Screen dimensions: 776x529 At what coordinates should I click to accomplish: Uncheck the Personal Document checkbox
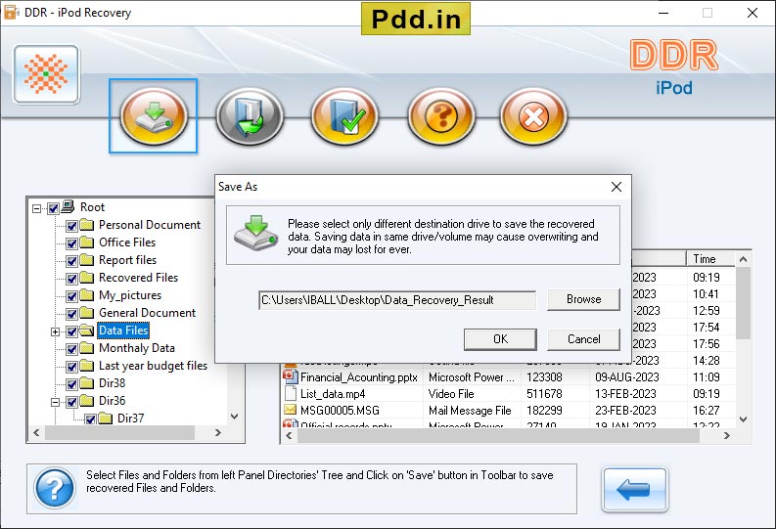pos(71,227)
